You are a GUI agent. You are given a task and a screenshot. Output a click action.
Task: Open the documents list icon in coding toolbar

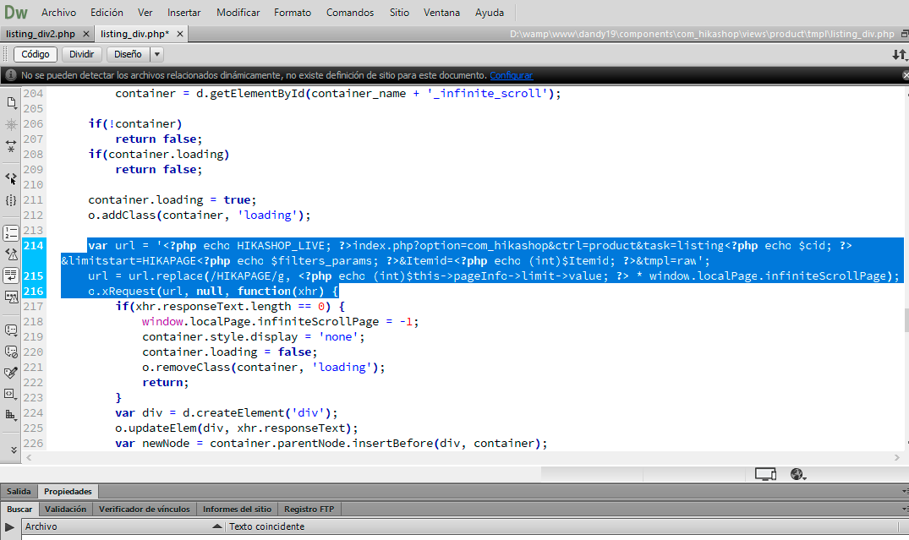tap(11, 102)
